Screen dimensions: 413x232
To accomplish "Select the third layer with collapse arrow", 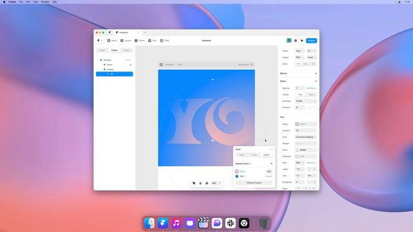I will [114, 70].
